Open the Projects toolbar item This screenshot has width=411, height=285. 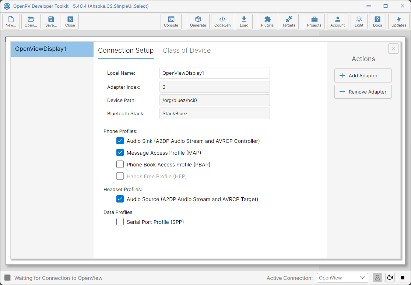tap(314, 21)
